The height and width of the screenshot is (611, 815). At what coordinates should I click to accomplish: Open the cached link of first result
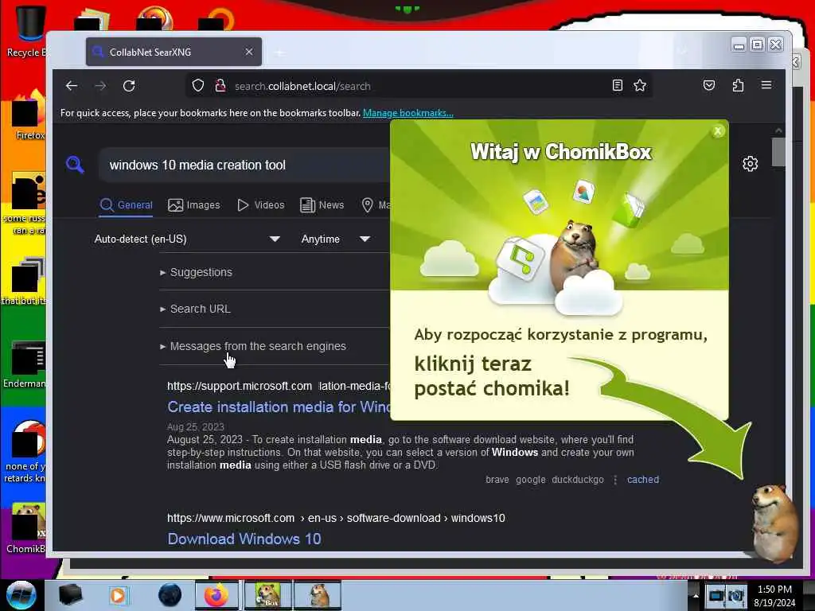643,480
